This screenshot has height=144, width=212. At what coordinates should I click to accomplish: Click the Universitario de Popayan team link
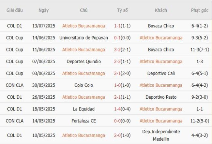pyautogui.click(x=83, y=38)
